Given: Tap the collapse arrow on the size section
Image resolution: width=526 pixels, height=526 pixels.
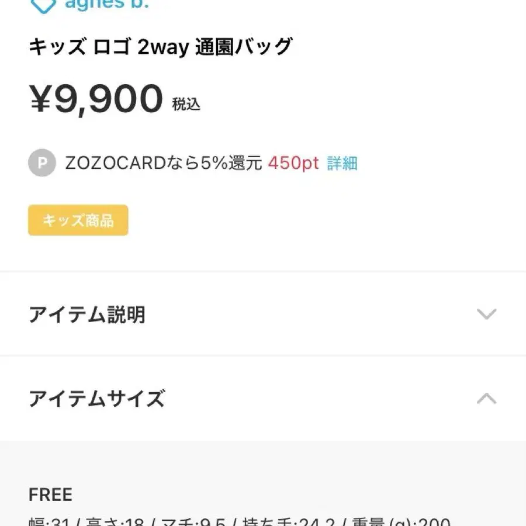Looking at the screenshot, I should pyautogui.click(x=487, y=399).
